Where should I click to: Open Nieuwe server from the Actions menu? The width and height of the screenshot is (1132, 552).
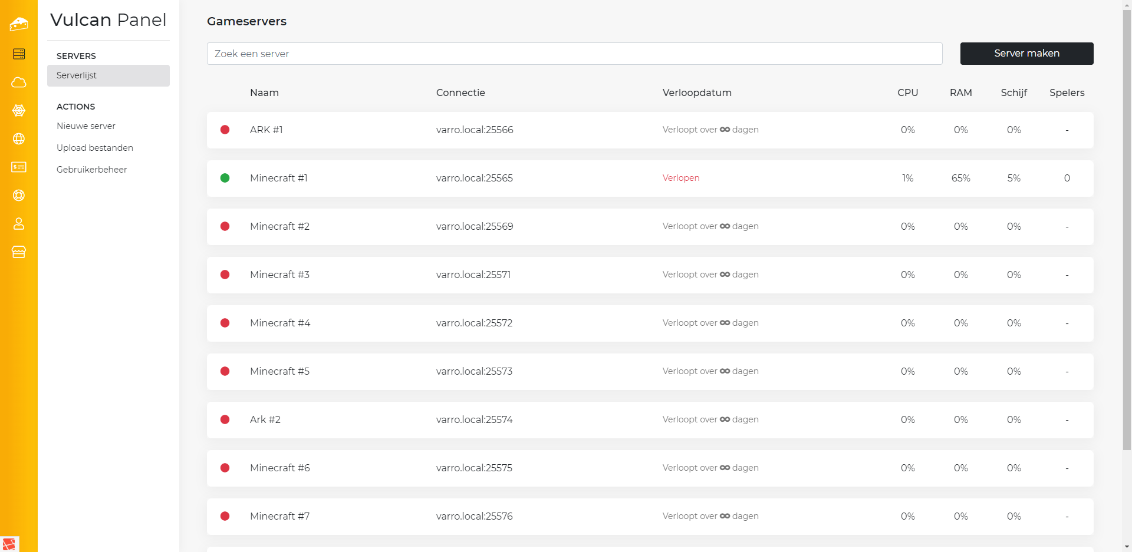click(x=86, y=126)
